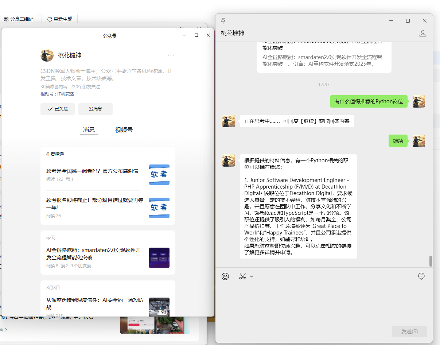Switch to the 视频号 tab
The height and width of the screenshot is (345, 440).
point(124,130)
